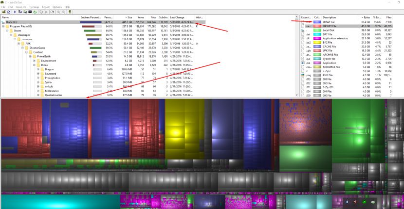Image resolution: width=404 pixels, height=209 pixels.
Task: Select the UASSET File extension row
Action: coord(347,26)
